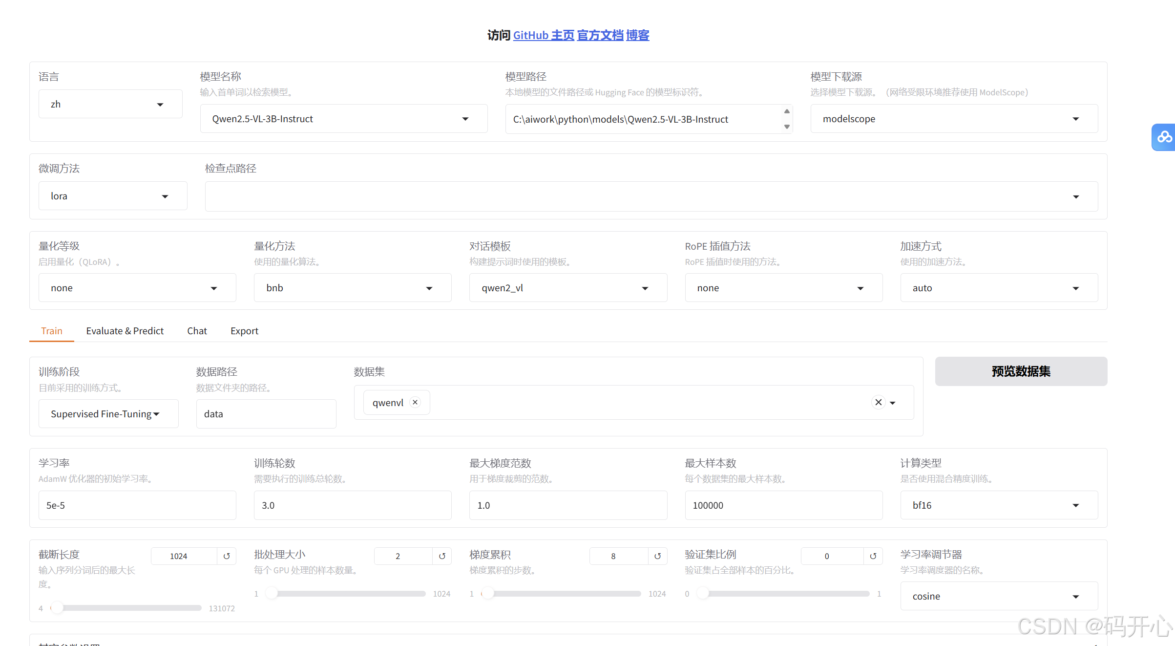Click the 批处理大小 reset icon
The height and width of the screenshot is (646, 1175).
(x=442, y=556)
